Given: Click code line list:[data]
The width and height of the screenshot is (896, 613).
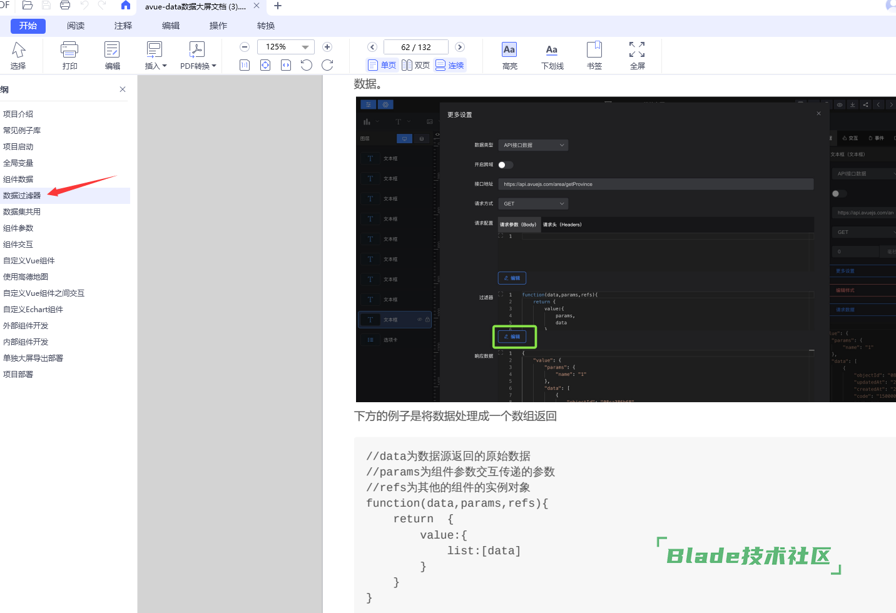Looking at the screenshot, I should point(484,550).
